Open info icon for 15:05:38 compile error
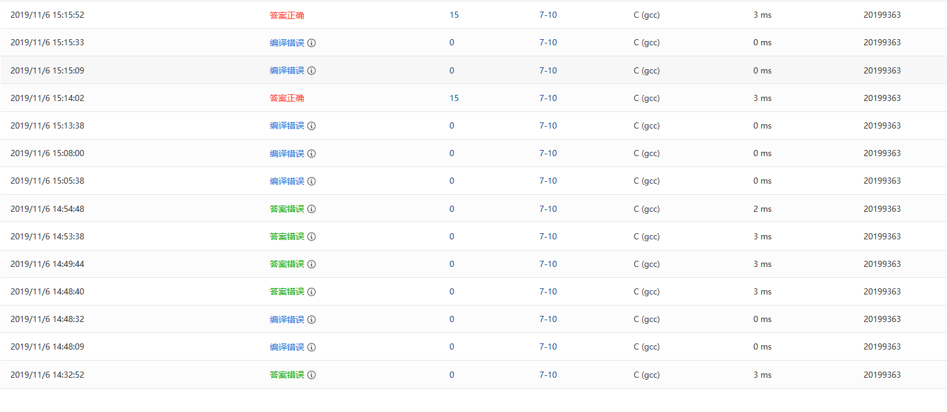The height and width of the screenshot is (412, 947). tap(312, 181)
